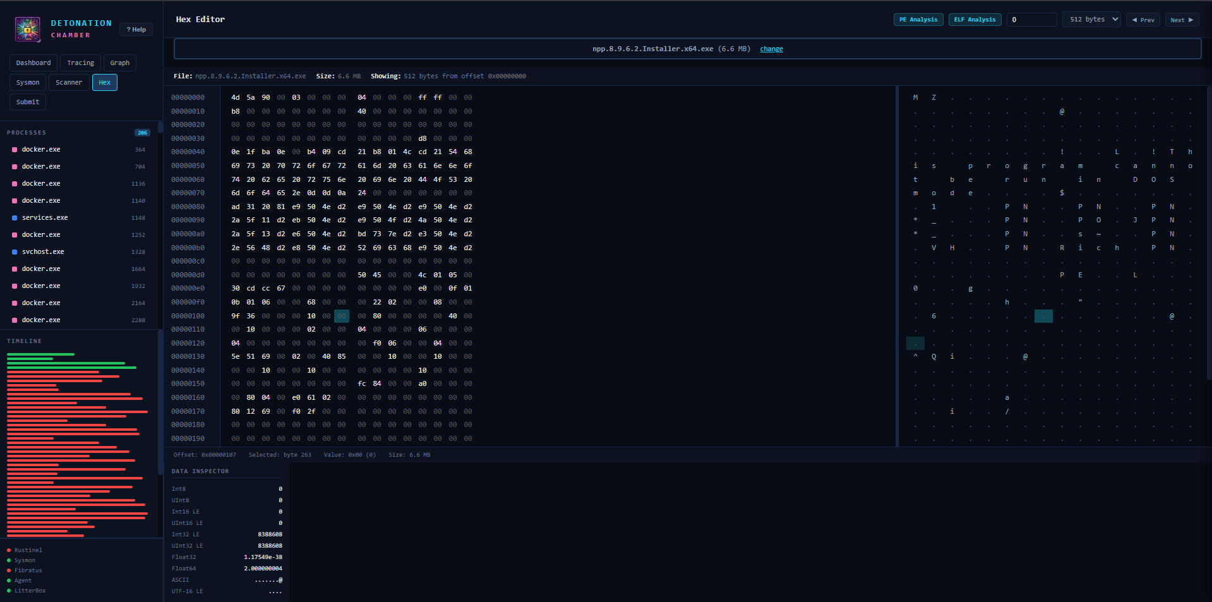Select docker.exe process with PID 364

click(79, 150)
